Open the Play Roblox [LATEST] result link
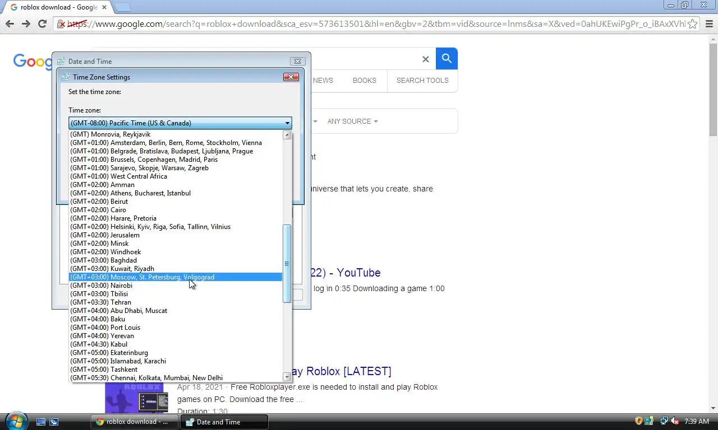The image size is (718, 430). tap(340, 371)
